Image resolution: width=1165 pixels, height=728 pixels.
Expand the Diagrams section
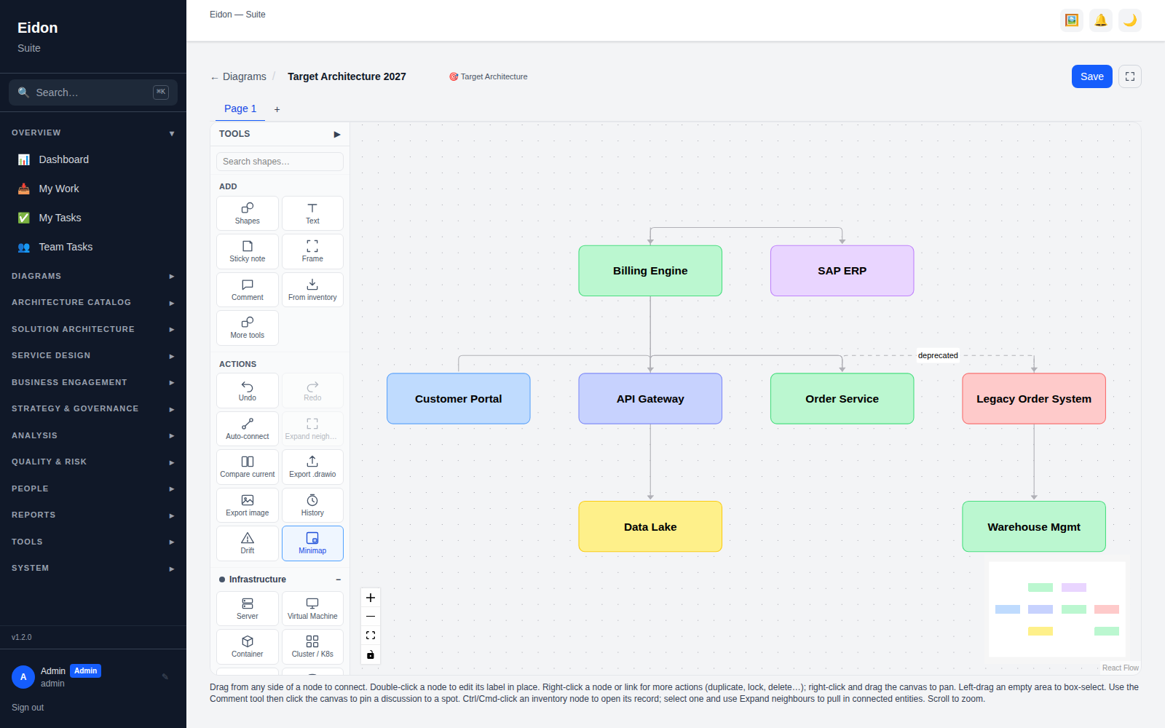[x=93, y=277]
